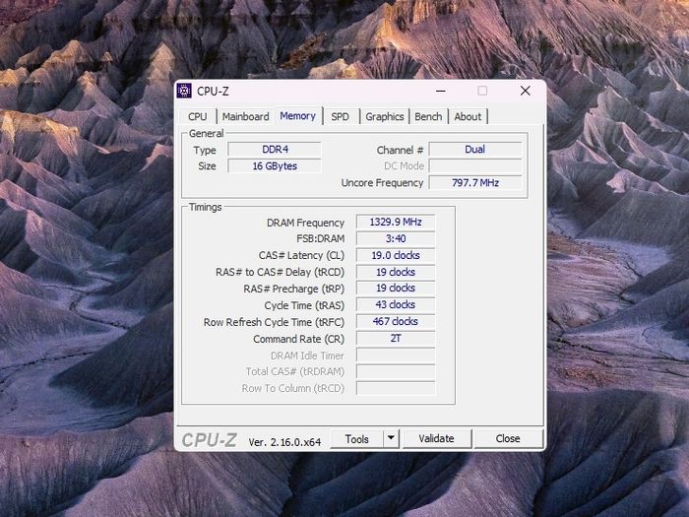Screen dimensions: 689x517
Task: Open the SPD tab
Action: [x=341, y=116]
